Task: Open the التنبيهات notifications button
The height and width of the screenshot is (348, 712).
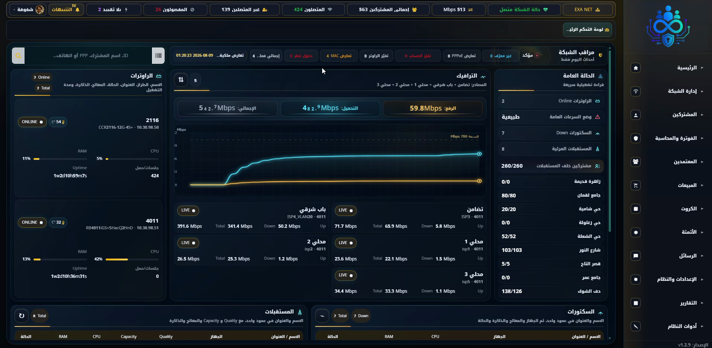Action: 66,10
